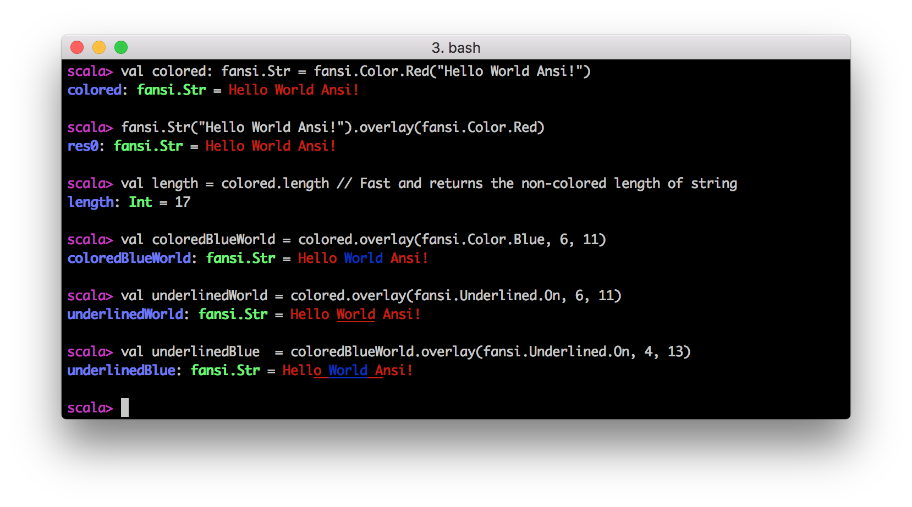Click the block cursor at the last prompt
The image size is (912, 507).
point(125,407)
